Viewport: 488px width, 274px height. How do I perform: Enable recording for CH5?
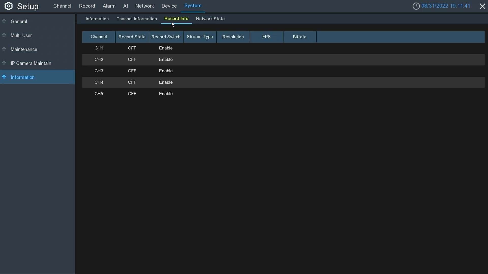coord(166,94)
